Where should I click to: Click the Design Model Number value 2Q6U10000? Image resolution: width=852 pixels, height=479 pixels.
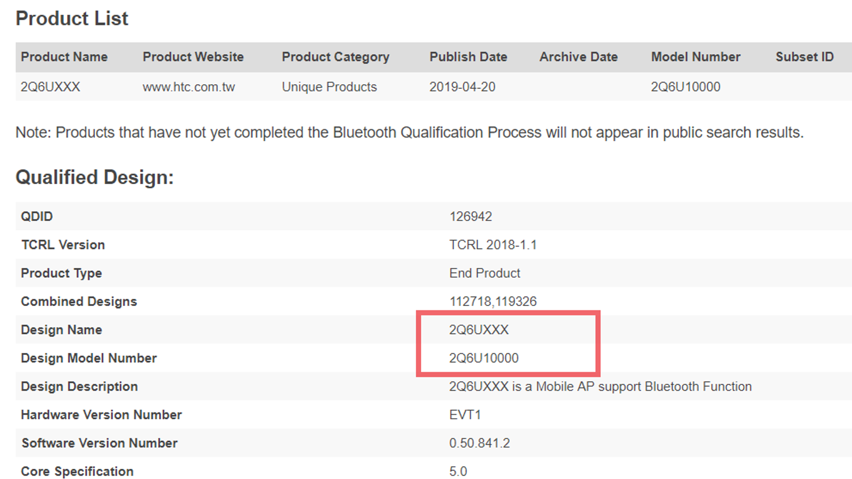484,358
